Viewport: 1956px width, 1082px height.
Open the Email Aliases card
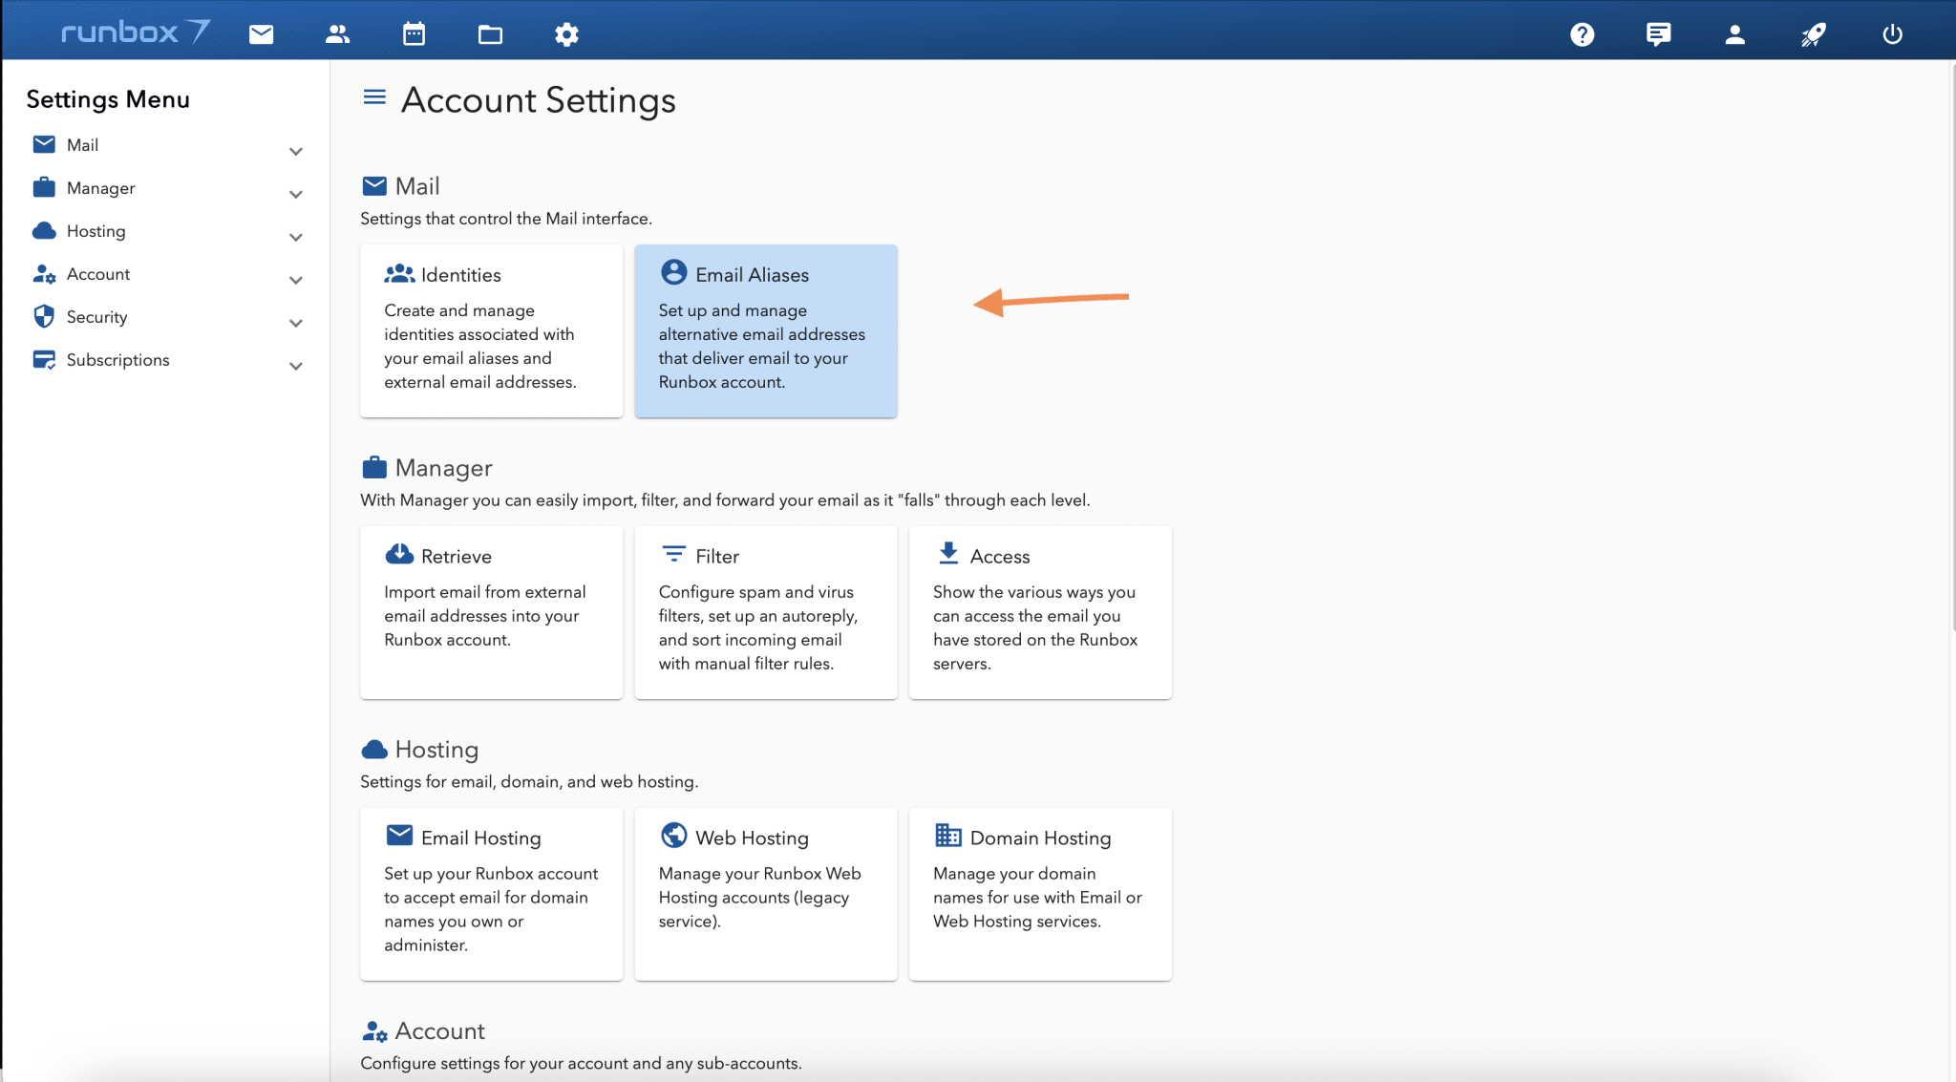tap(765, 330)
